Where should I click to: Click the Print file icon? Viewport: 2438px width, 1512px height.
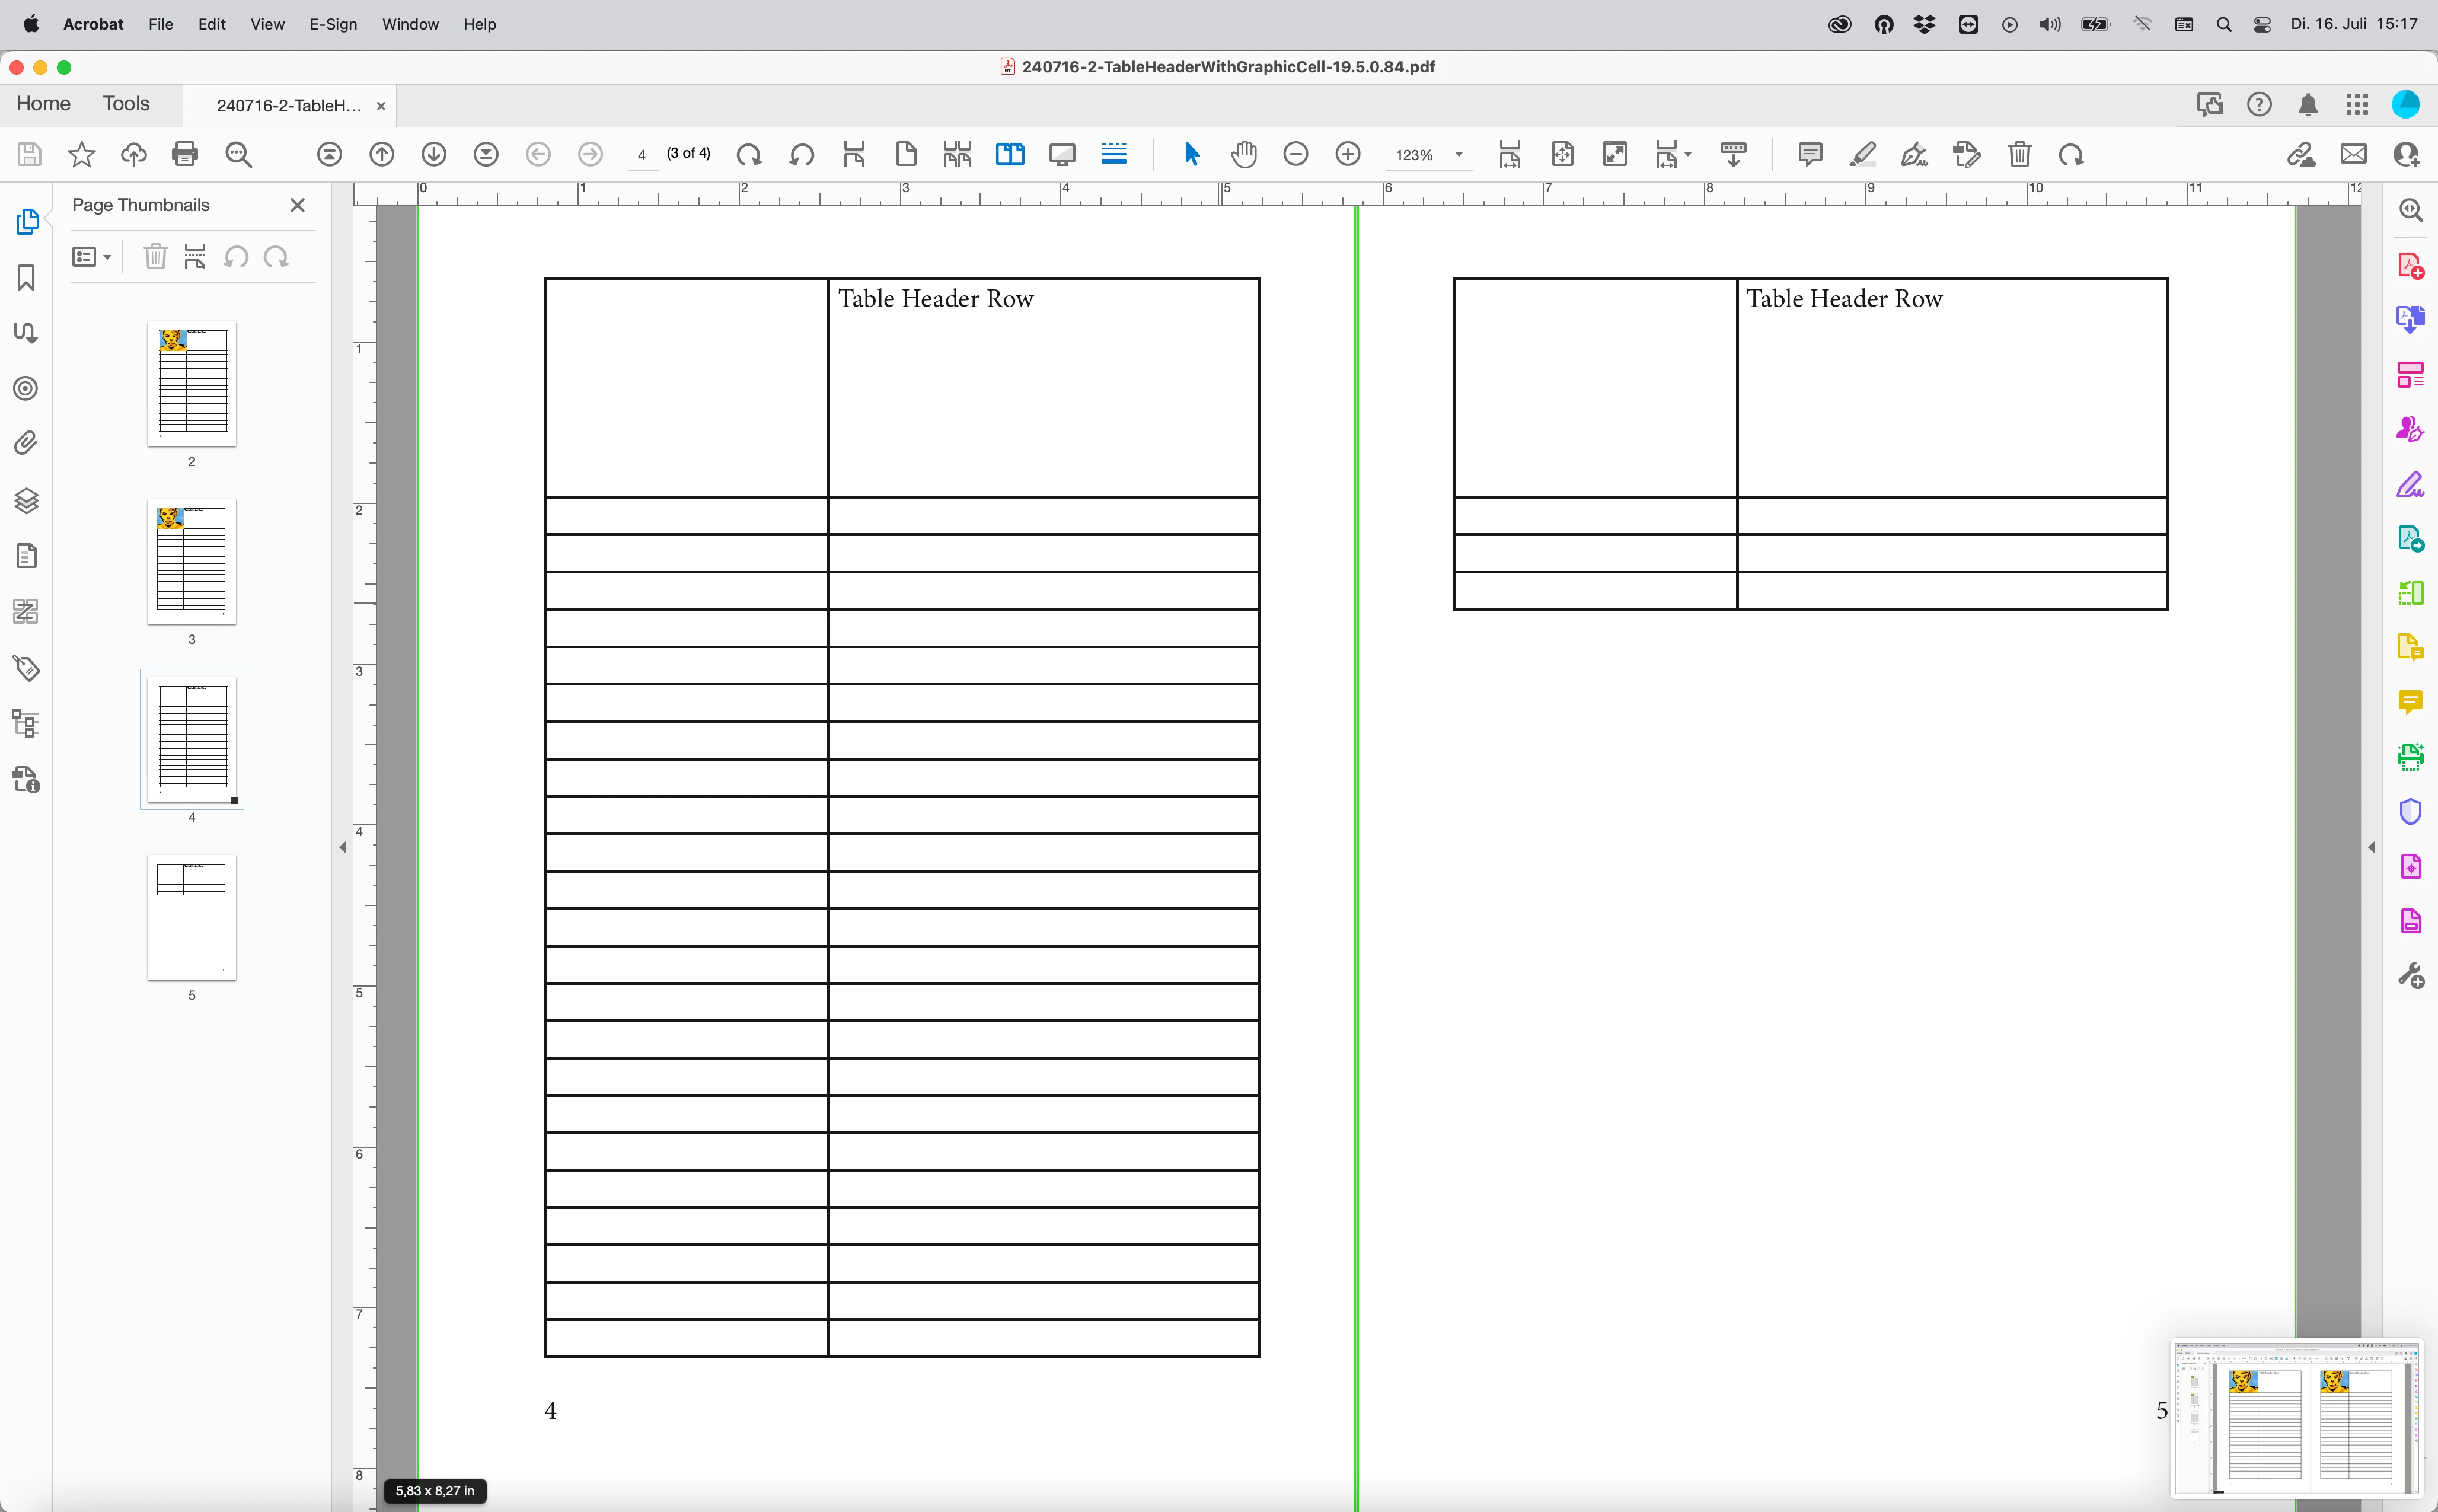185,154
